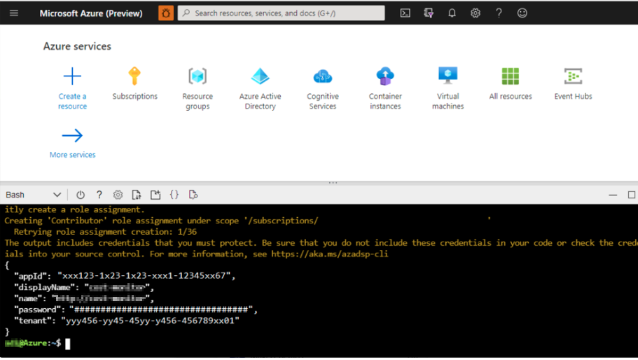Open the notifications bell
Viewport: 638px width, 360px height.
[452, 13]
